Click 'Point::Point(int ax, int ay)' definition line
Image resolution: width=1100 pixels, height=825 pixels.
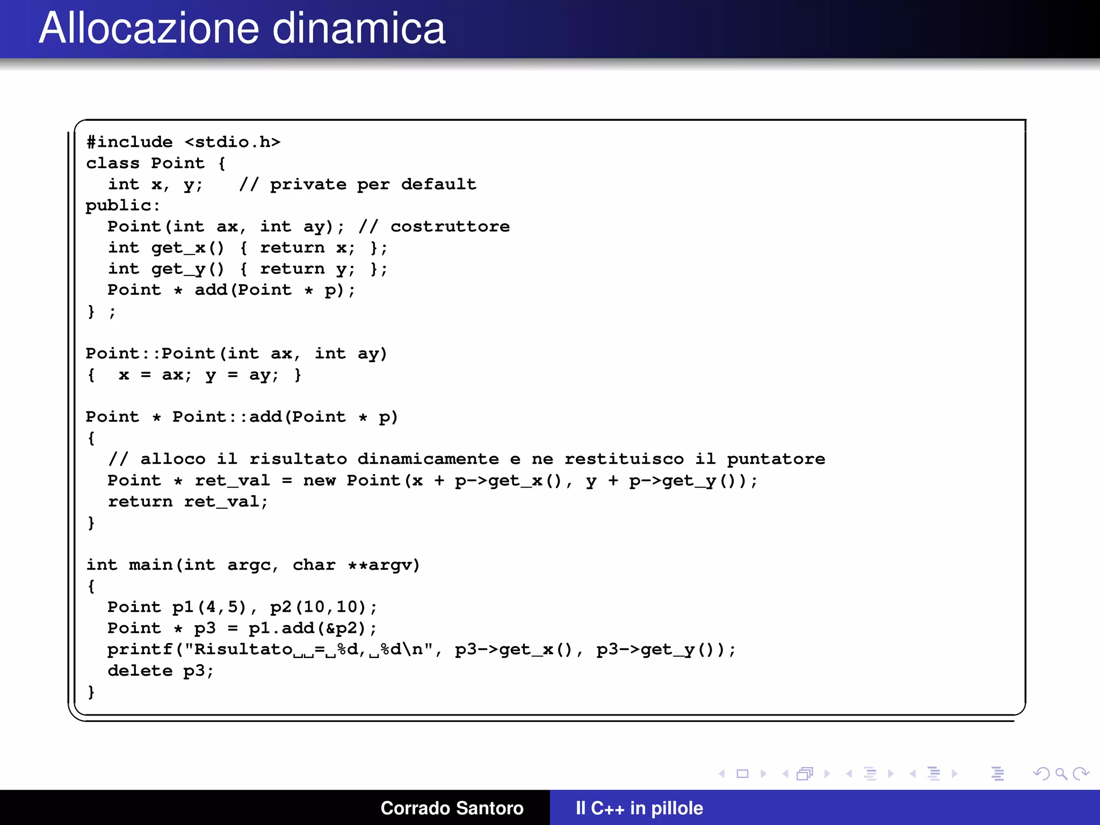tap(236, 353)
